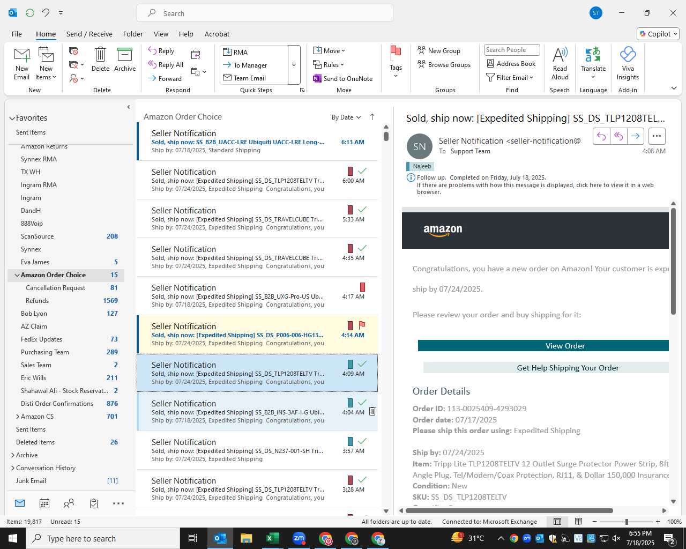The height and width of the screenshot is (549, 686).
Task: Toggle completed checkmark on 3:57 AM message
Action: (362, 441)
